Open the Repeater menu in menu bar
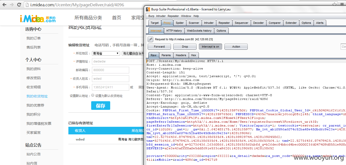The height and width of the screenshot is (165, 346). (173, 16)
